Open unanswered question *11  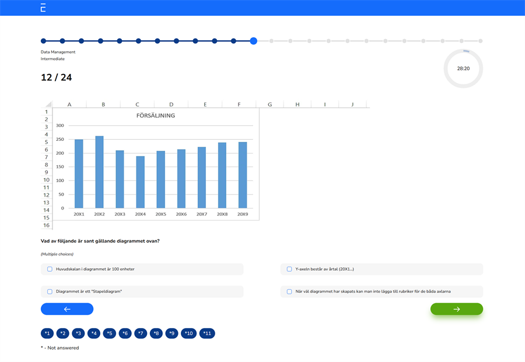pos(207,333)
